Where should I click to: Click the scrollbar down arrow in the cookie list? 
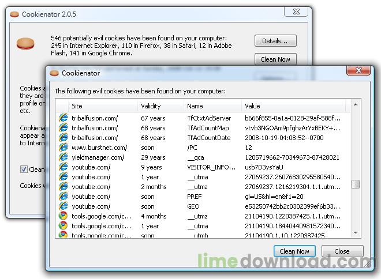356,233
